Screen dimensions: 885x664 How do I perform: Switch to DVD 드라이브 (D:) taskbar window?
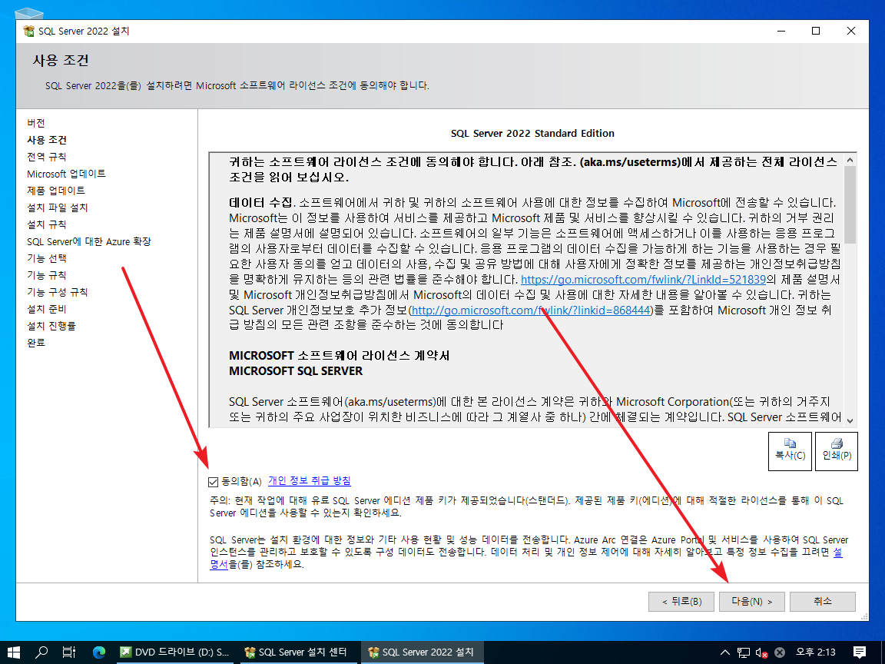click(174, 652)
